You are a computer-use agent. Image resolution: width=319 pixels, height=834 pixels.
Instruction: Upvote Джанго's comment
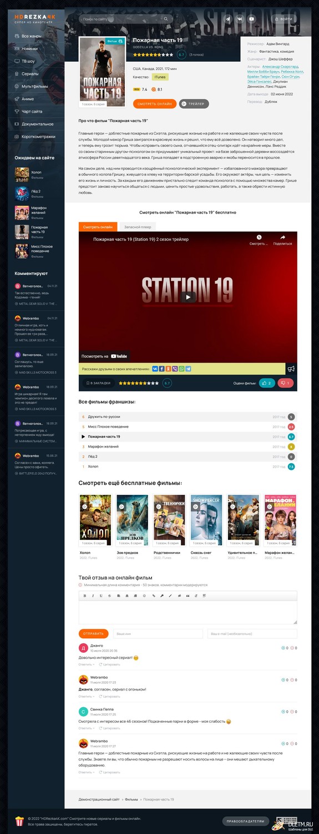(283, 648)
